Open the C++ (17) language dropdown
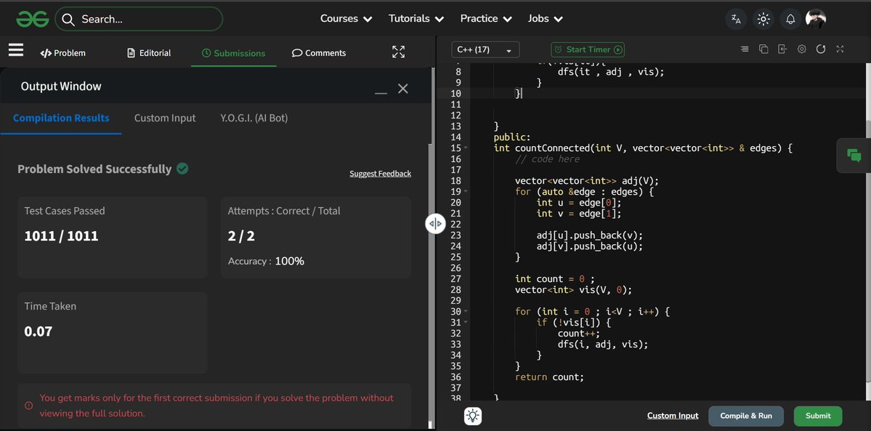This screenshot has width=871, height=431. click(x=485, y=49)
